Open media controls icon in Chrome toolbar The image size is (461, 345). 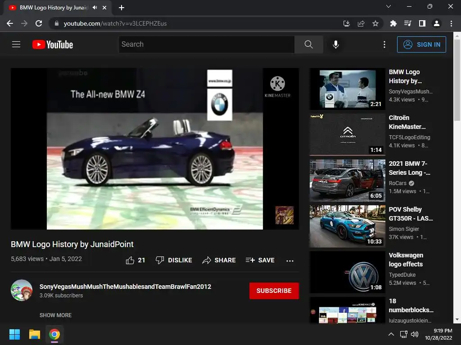coord(408,23)
